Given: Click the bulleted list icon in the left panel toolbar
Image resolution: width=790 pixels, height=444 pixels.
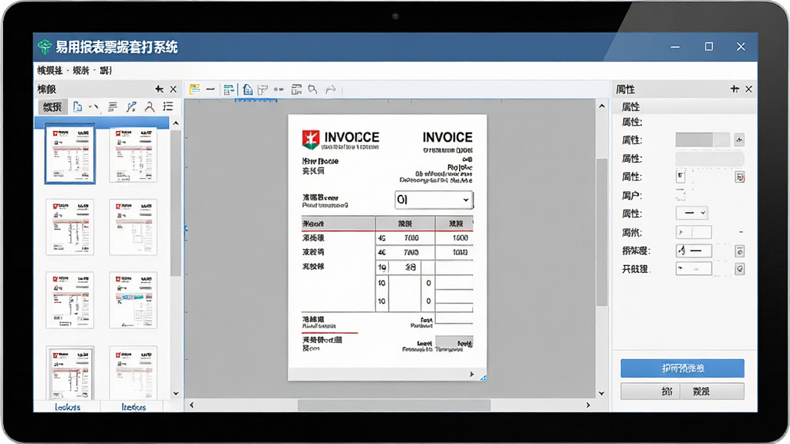Looking at the screenshot, I should (167, 106).
